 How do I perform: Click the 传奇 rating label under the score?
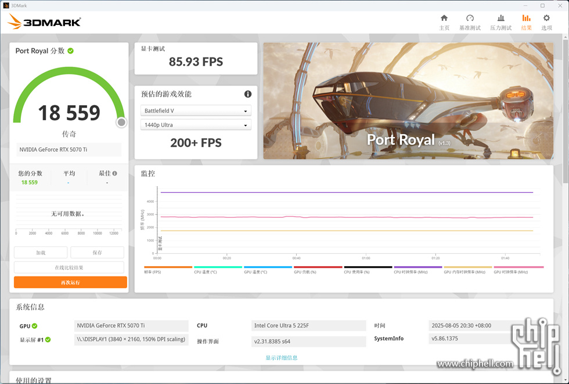coord(69,134)
